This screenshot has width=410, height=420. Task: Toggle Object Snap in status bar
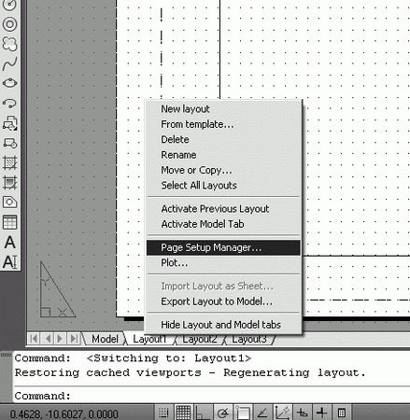(x=242, y=413)
